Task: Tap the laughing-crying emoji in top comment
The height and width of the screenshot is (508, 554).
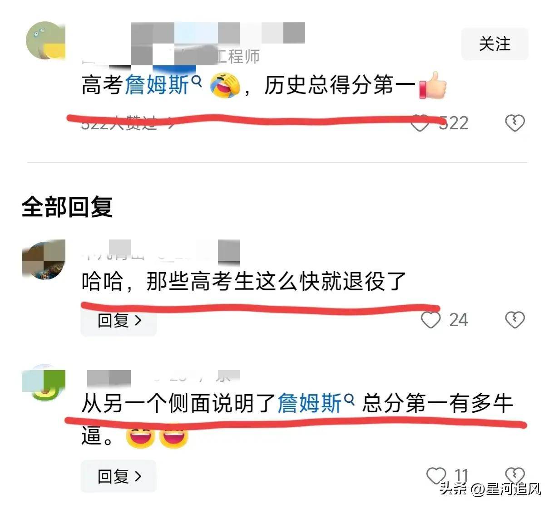Action: click(225, 85)
